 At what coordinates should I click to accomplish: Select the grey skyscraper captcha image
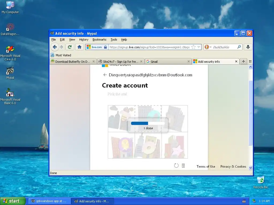174,119
